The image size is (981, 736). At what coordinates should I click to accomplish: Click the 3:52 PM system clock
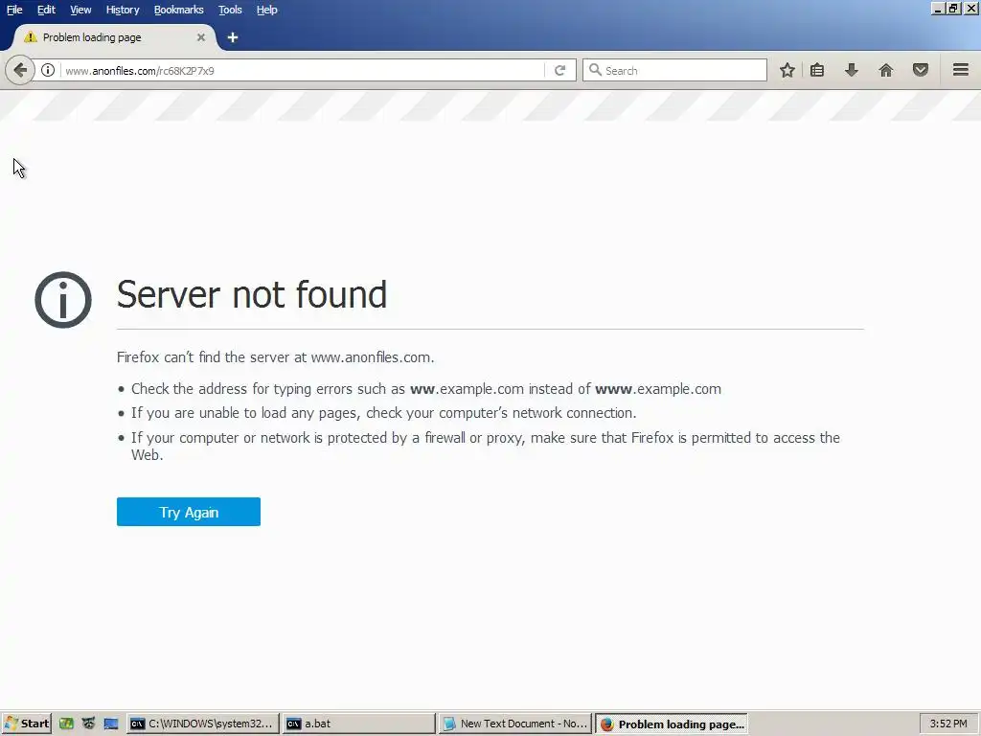pos(948,724)
